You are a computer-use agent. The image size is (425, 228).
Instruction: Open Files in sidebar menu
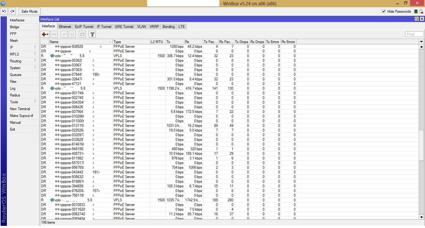(x=13, y=82)
